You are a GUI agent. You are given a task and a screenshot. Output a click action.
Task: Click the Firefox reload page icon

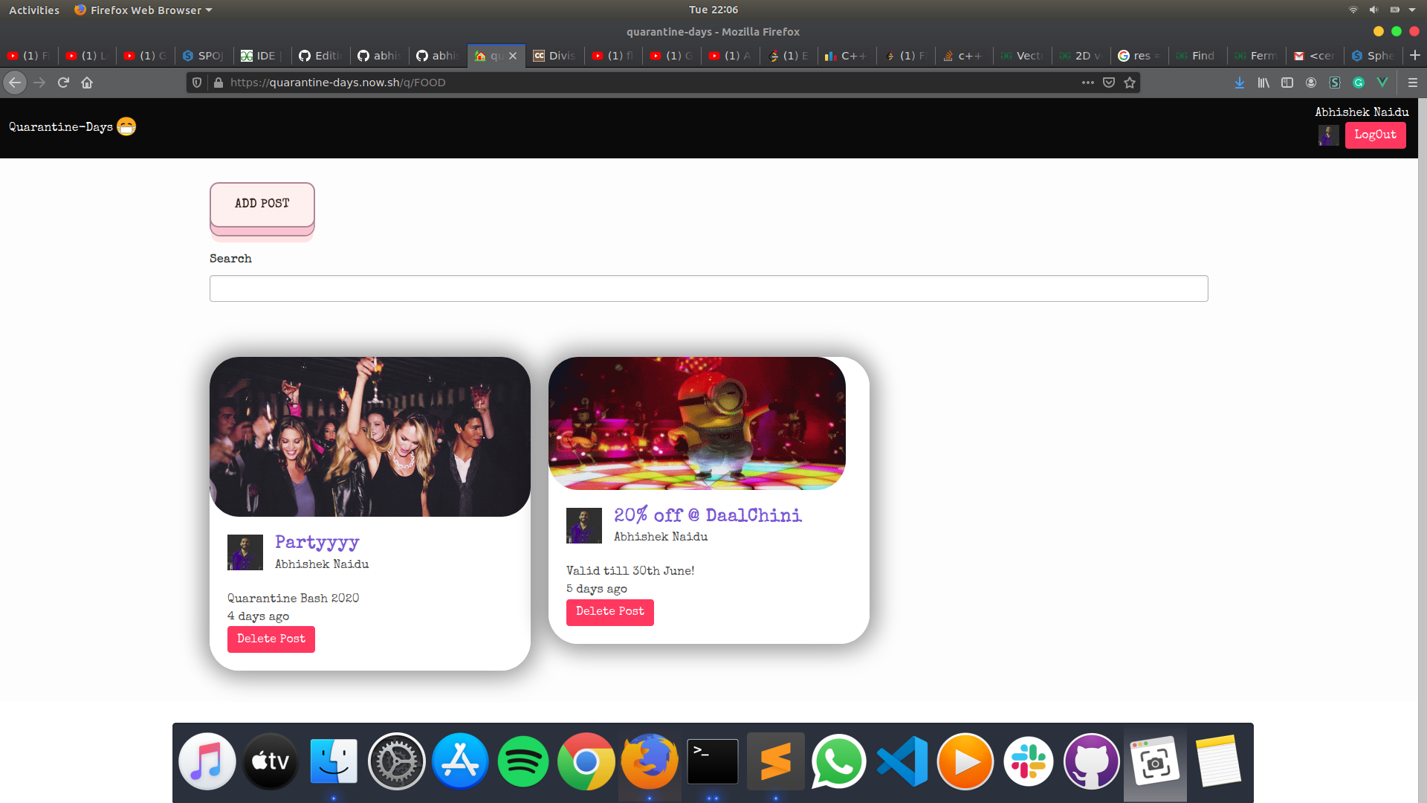[63, 83]
